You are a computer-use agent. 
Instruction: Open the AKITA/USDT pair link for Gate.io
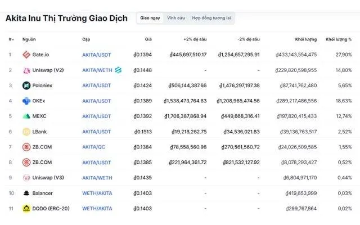pyautogui.click(x=97, y=55)
